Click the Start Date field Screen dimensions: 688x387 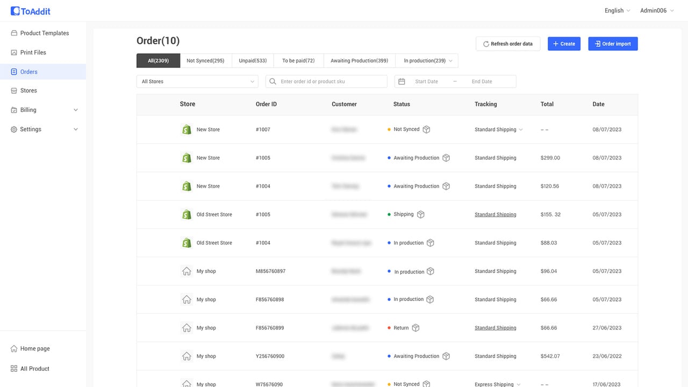pos(426,82)
